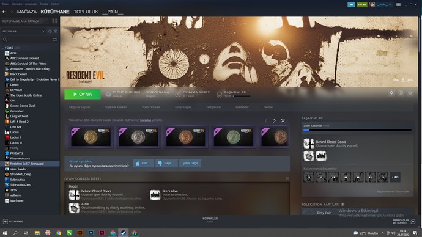Open the weather widget in taskbar
This screenshot has width=422, height=237.
(x=366, y=233)
